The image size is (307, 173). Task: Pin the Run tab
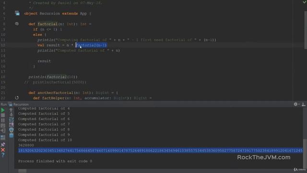[3, 145]
